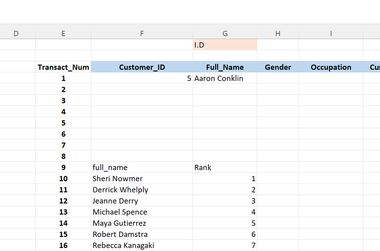Click the Derrick Whelply cell
Image resolution: width=380 pixels, height=251 pixels.
[x=142, y=189]
